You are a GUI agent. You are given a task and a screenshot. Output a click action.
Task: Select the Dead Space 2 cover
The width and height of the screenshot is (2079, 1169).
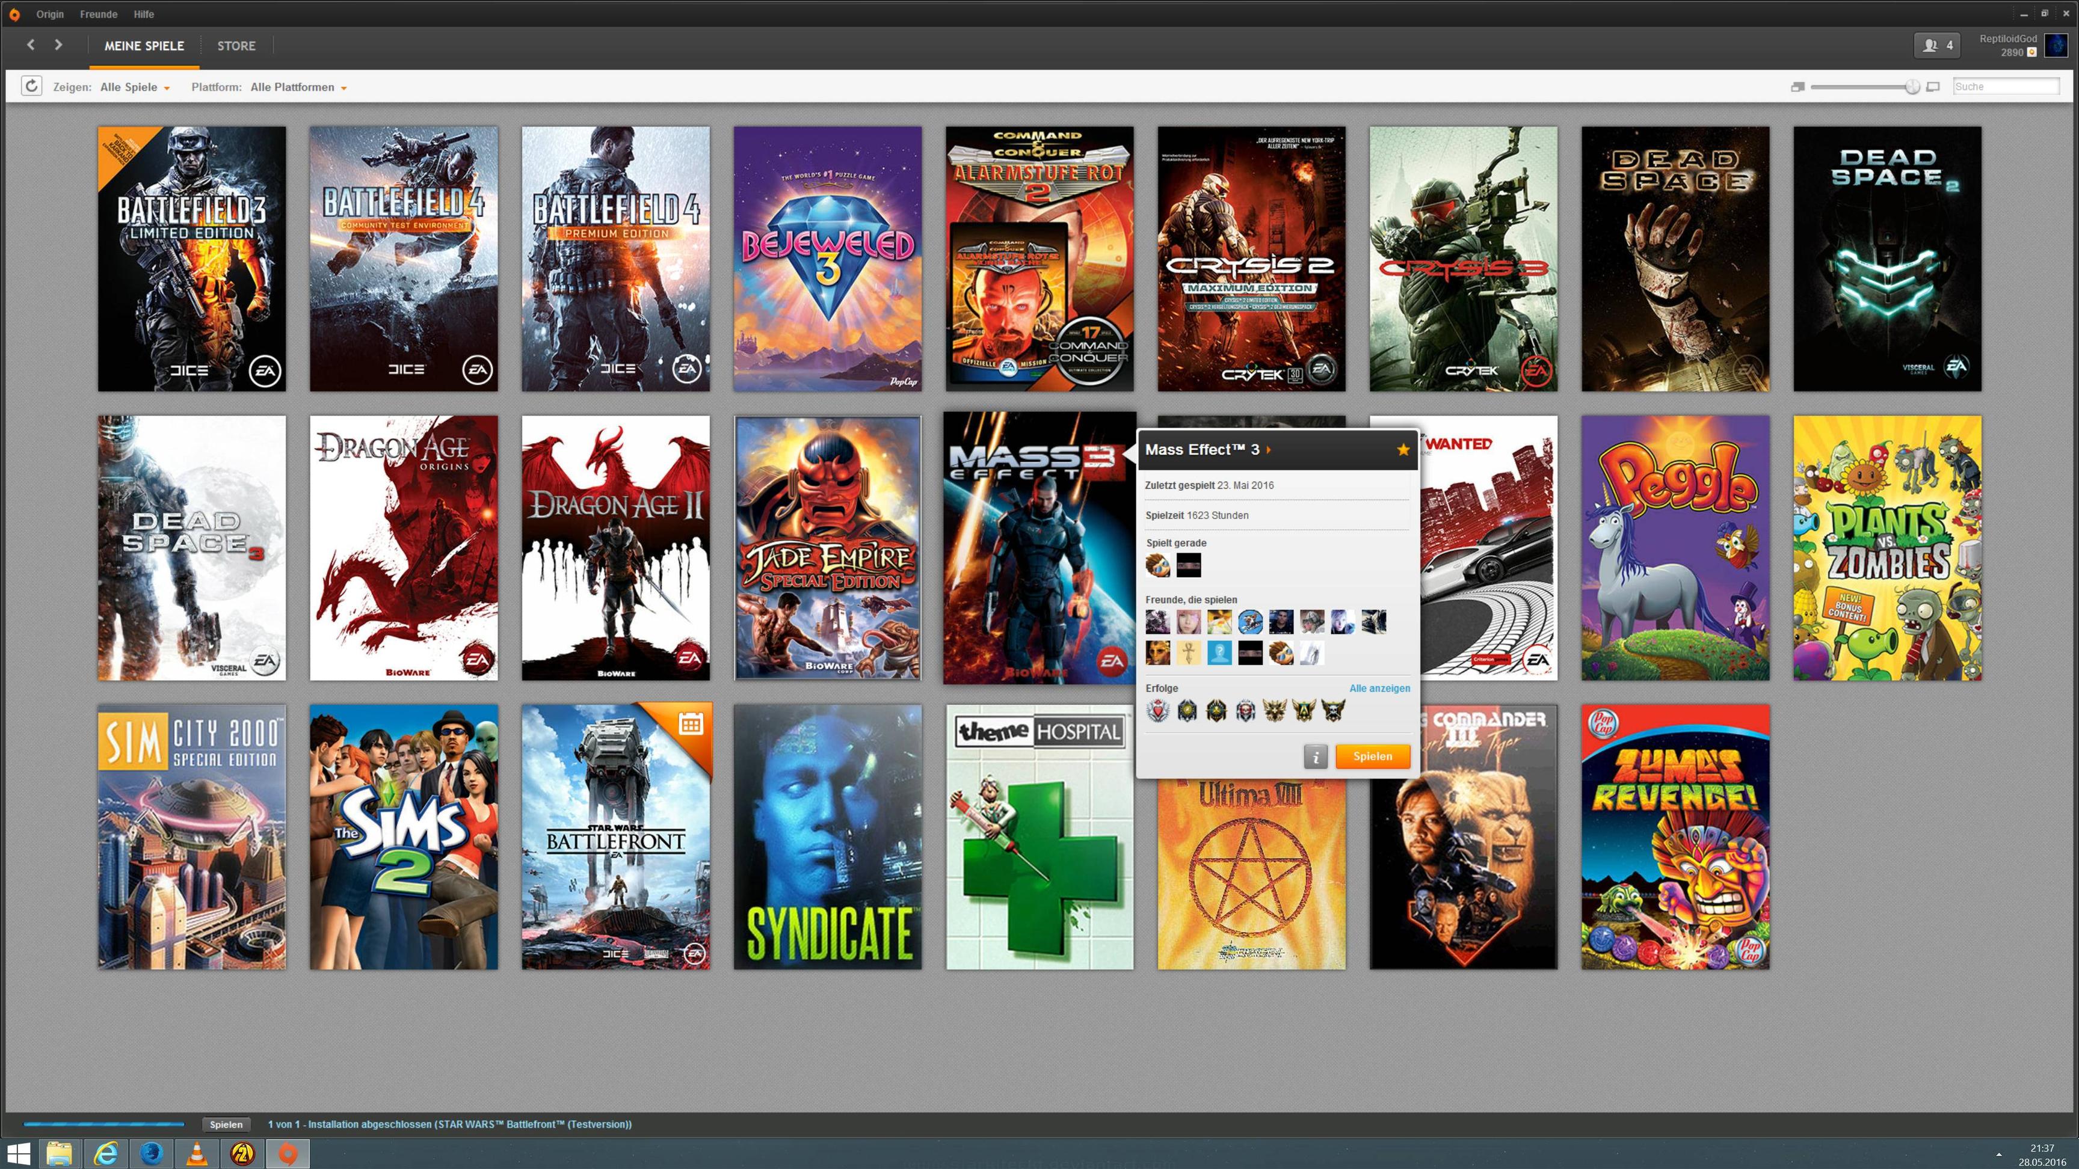1887,259
